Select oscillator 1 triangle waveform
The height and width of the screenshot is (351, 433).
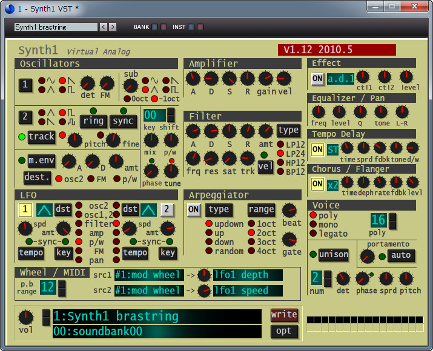(42, 90)
